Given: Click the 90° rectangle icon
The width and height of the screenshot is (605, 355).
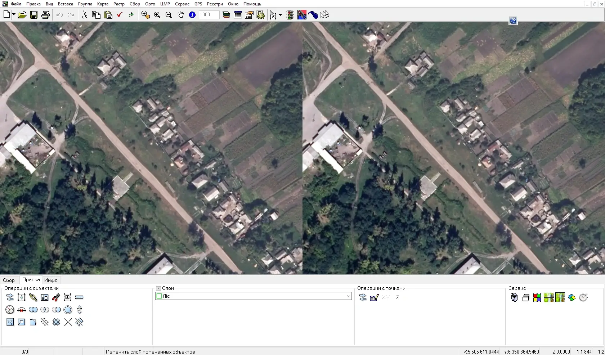Looking at the screenshot, I should [x=10, y=322].
